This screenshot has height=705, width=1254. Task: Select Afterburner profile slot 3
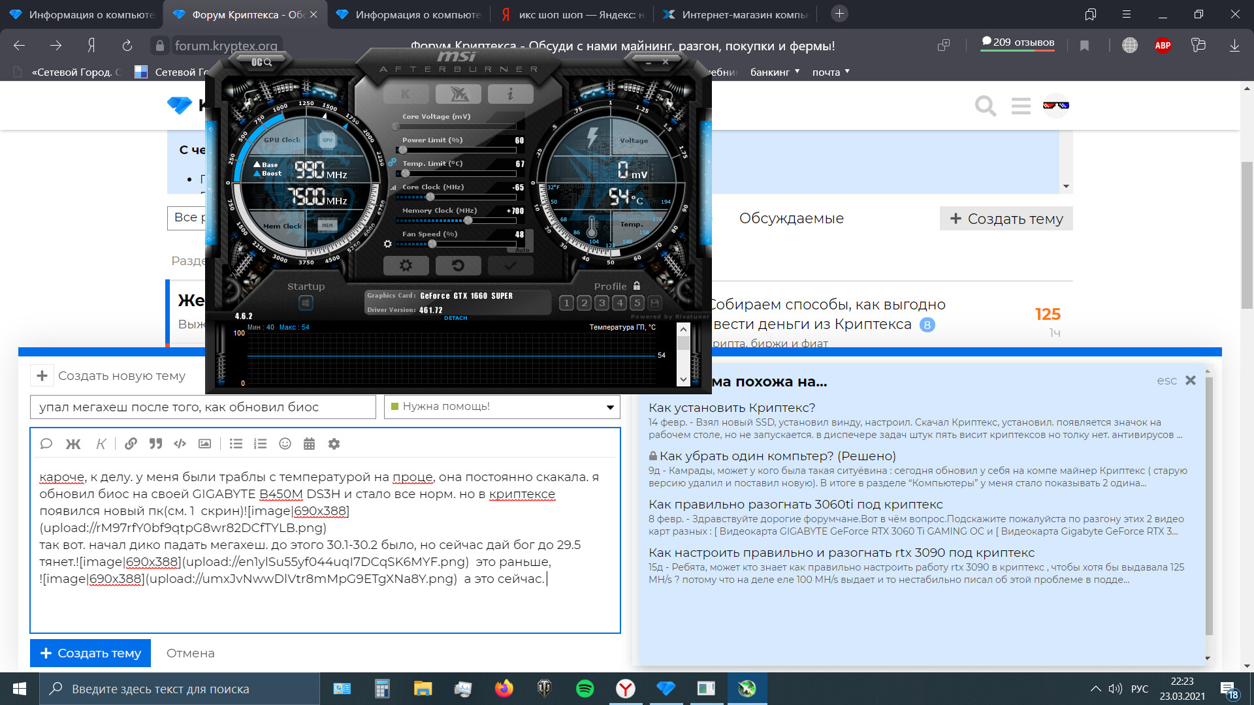[602, 303]
